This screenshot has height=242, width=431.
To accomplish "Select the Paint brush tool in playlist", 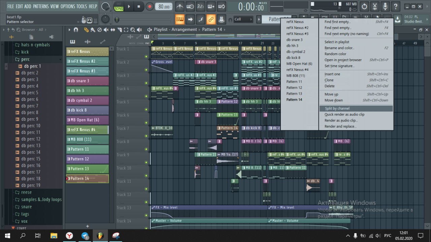I will [x=93, y=30].
